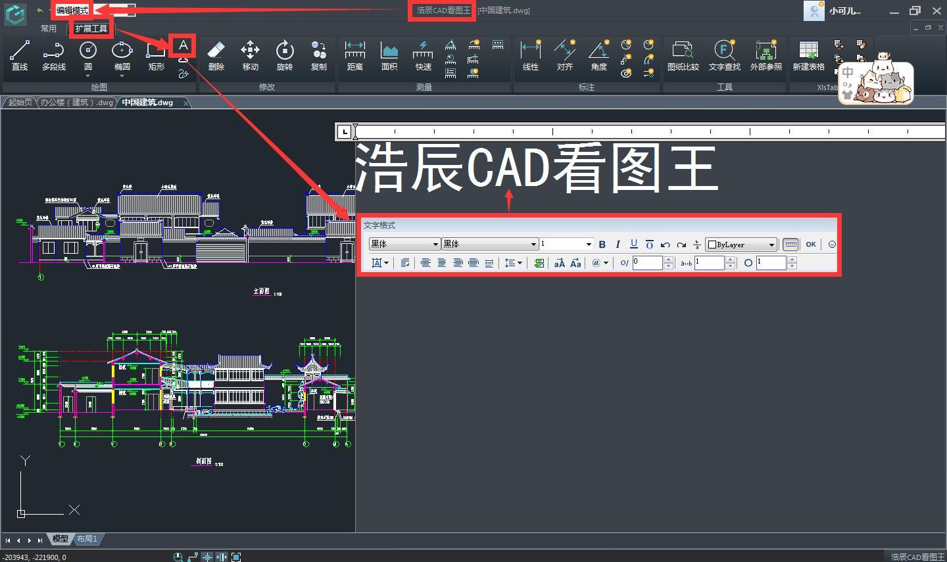Toggle bold formatting in text editor
This screenshot has height=562, width=947.
pos(602,244)
